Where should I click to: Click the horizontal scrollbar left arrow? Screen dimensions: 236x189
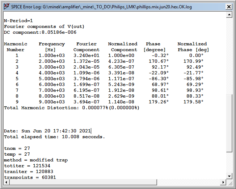(6, 182)
